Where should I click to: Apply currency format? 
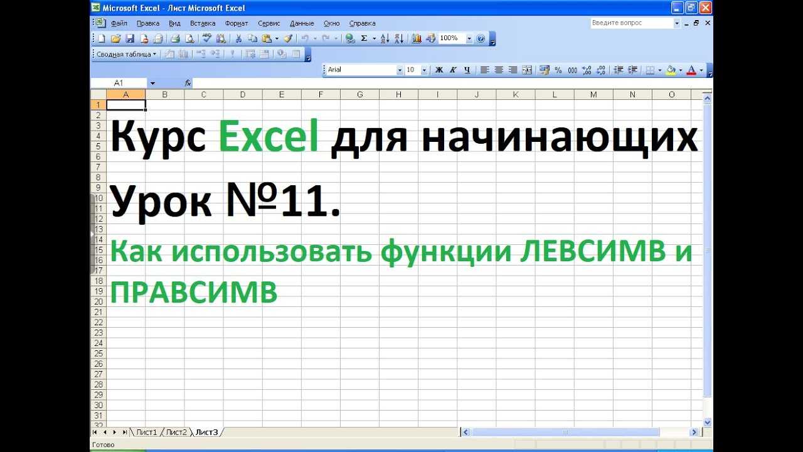544,70
